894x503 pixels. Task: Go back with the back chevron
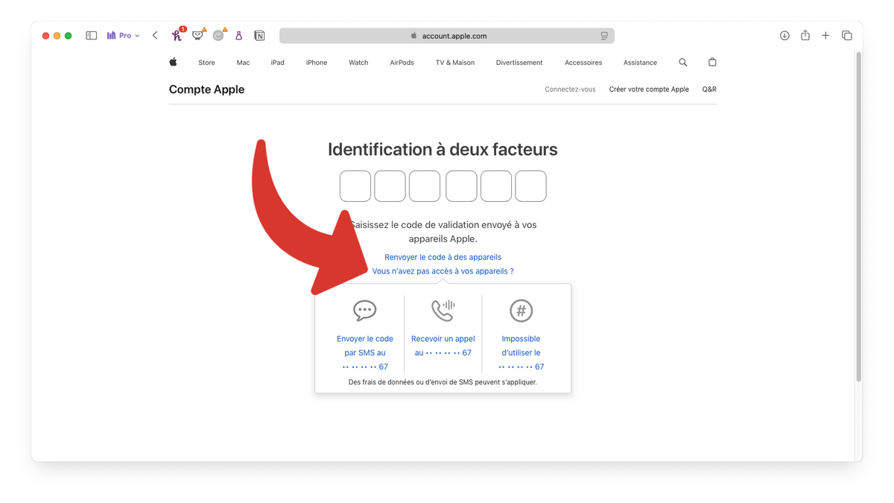(155, 36)
